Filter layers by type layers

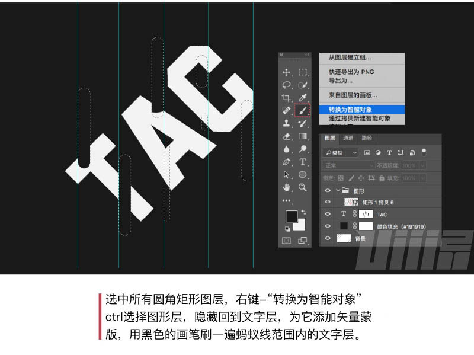click(389, 153)
